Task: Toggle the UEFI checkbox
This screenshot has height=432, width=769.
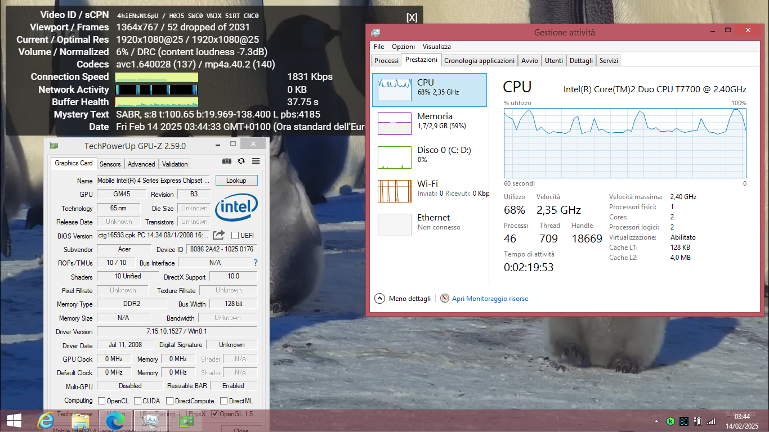Action: 235,235
